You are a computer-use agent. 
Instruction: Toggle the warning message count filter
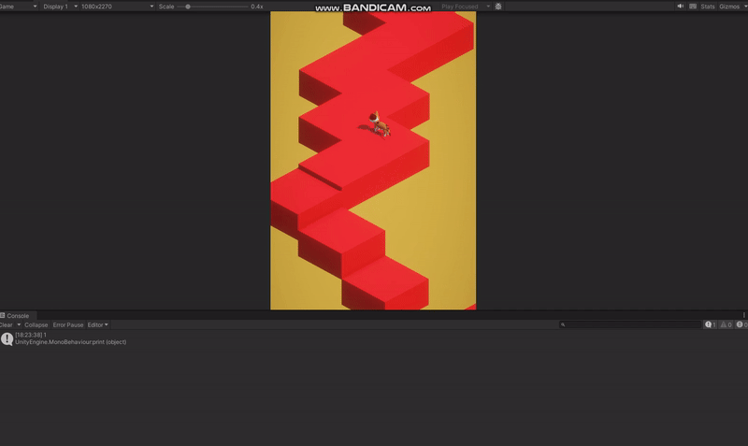click(726, 324)
